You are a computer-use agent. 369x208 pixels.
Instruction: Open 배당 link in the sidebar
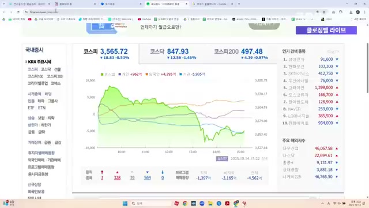pos(48,94)
